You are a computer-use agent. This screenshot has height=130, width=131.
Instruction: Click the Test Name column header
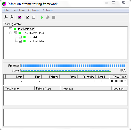[19, 88]
